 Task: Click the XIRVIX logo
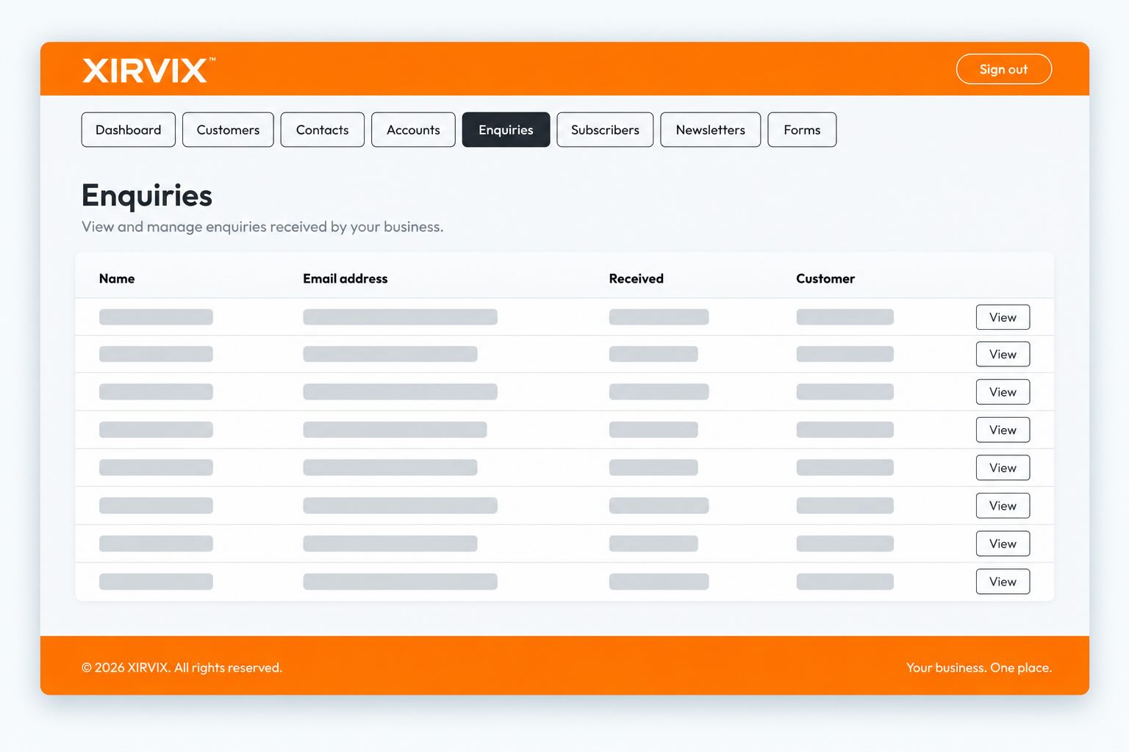148,70
